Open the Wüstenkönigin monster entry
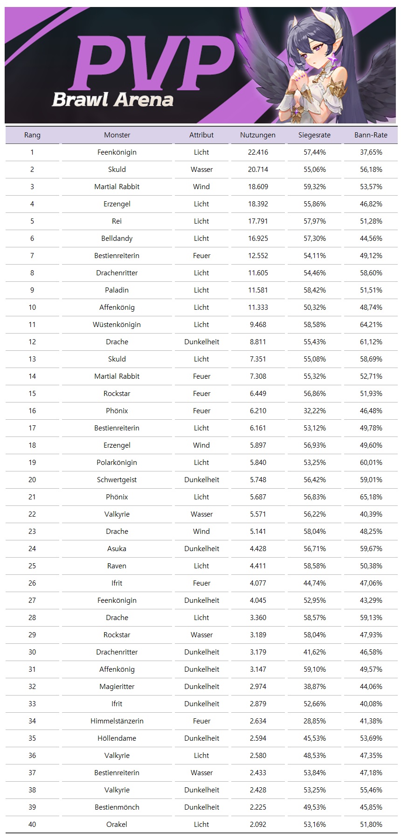The width and height of the screenshot is (401, 839). (117, 325)
